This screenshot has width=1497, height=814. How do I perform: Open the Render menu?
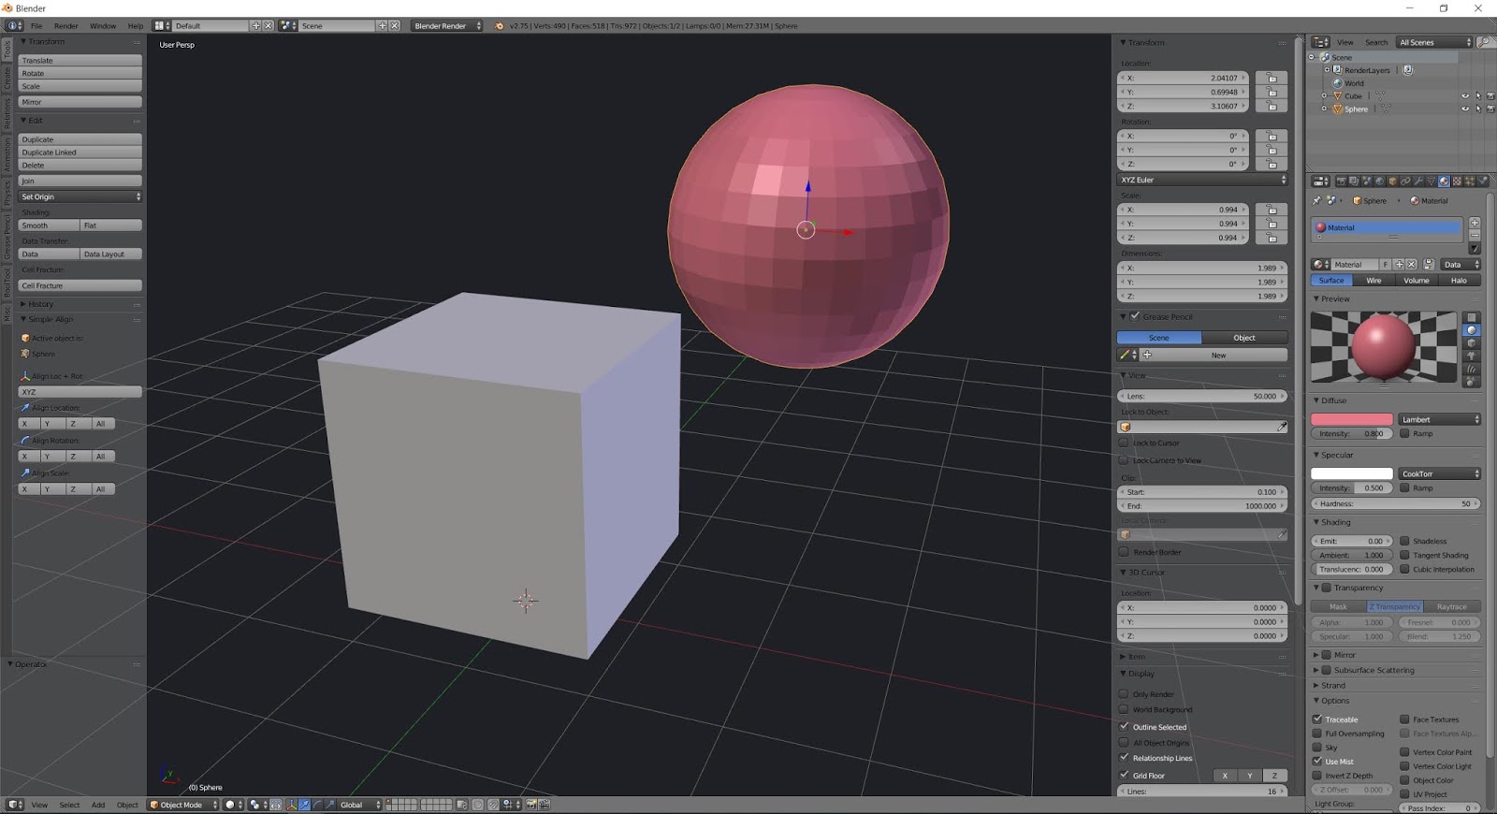tap(65, 25)
